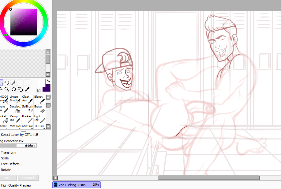Pick the Zoom magnifier tool
This screenshot has width=281, height=189.
pyautogui.click(x=7, y=89)
